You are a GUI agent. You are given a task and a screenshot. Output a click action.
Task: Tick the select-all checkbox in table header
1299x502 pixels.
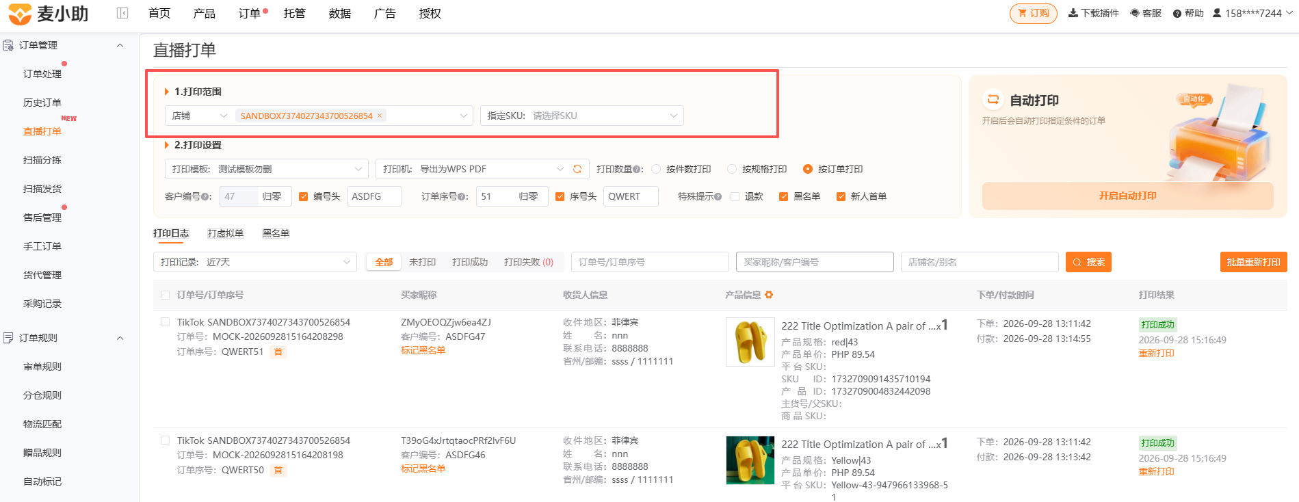click(x=165, y=295)
